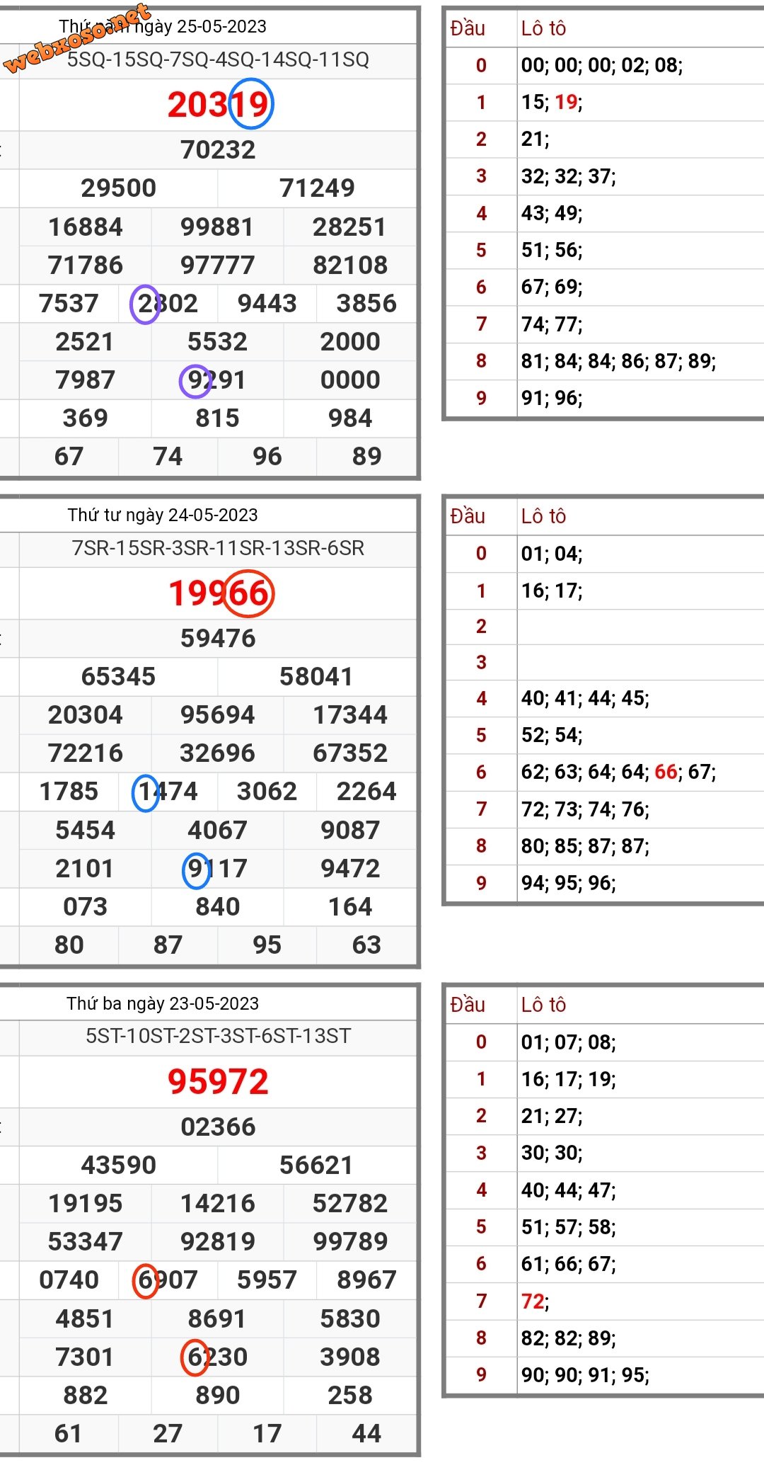Click the result 43590
Image resolution: width=764 pixels, height=1470 pixels.
click(x=118, y=1165)
